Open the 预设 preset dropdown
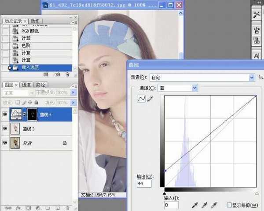Image resolution: width=264 pixels, height=211 pixels. tap(202, 77)
